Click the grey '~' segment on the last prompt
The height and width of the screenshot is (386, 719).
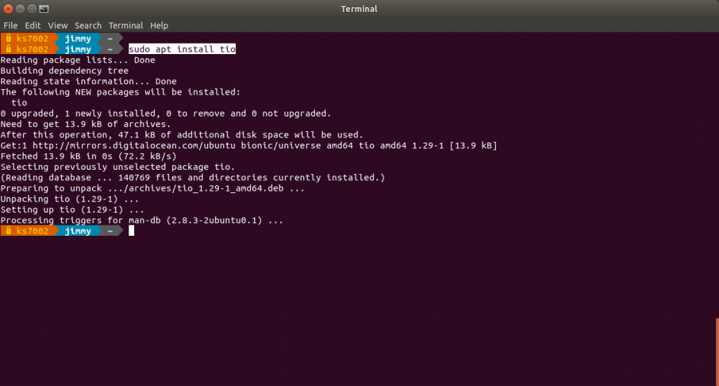click(110, 231)
